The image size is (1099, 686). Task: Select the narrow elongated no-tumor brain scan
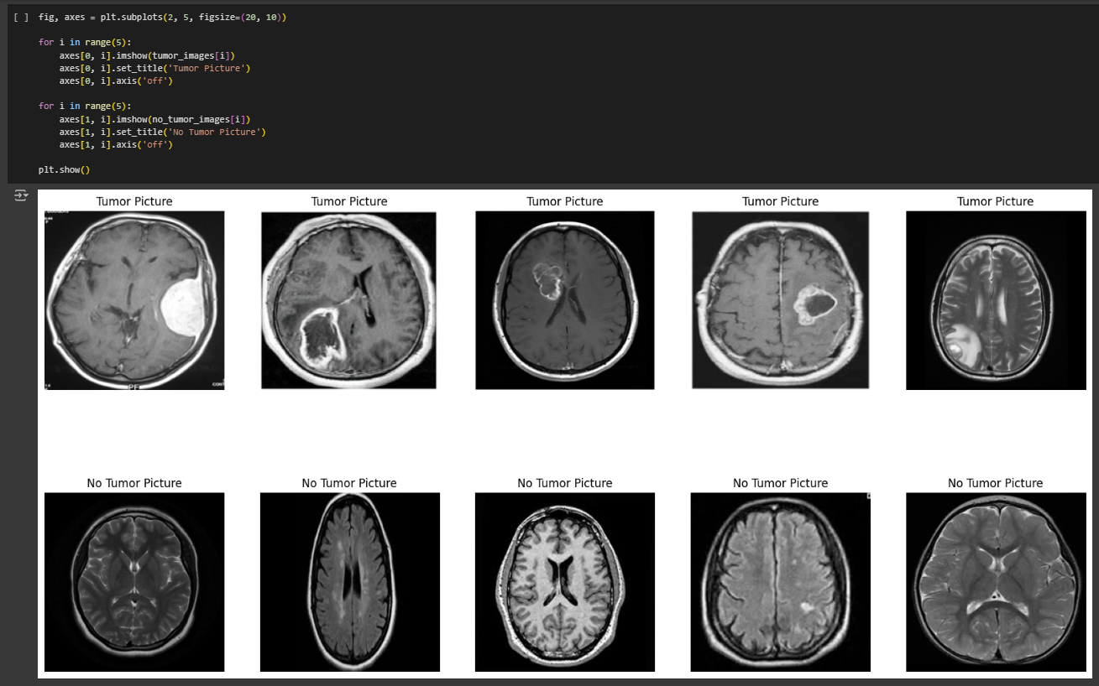350,582
